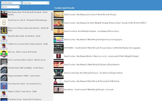The height and width of the screenshot is (101, 162).
Task: Select album art for Papercut by Zedd
Action: [x=4, y=94]
